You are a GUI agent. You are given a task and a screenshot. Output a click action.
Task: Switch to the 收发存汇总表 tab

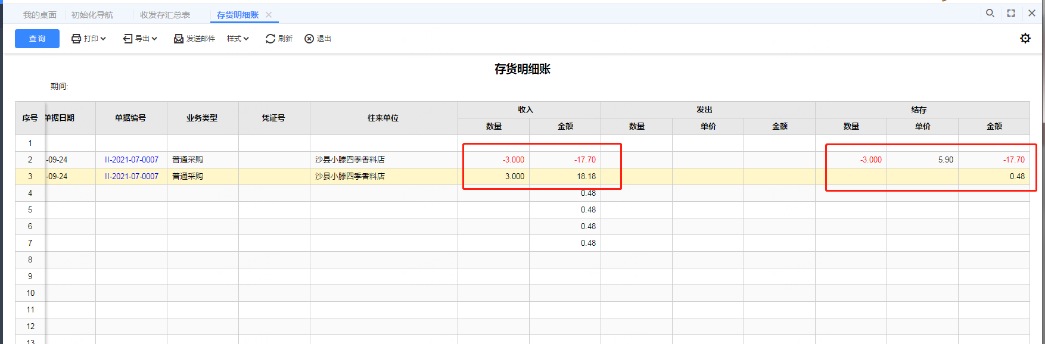[x=165, y=15]
